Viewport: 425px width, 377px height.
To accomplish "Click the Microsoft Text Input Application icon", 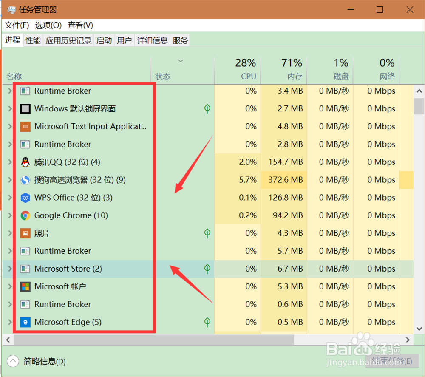I will click(25, 127).
